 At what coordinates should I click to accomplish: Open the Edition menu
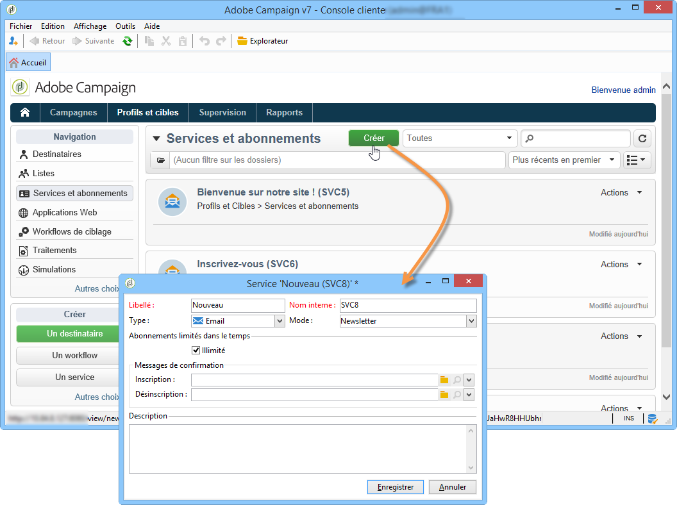53,26
